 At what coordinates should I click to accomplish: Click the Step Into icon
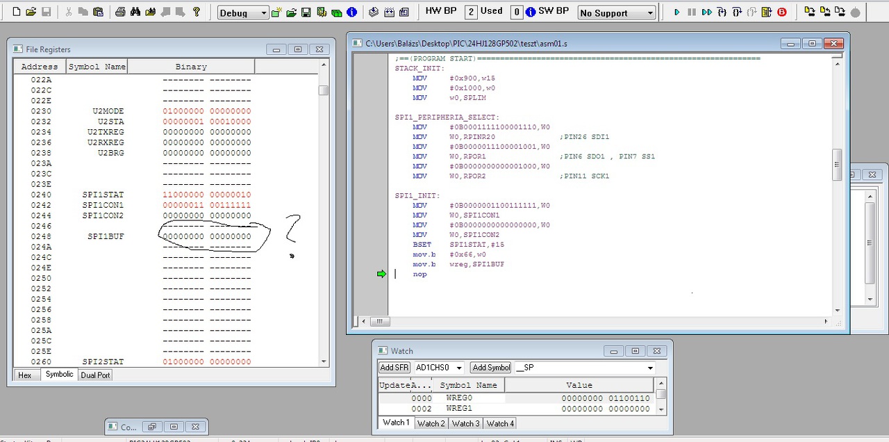722,12
